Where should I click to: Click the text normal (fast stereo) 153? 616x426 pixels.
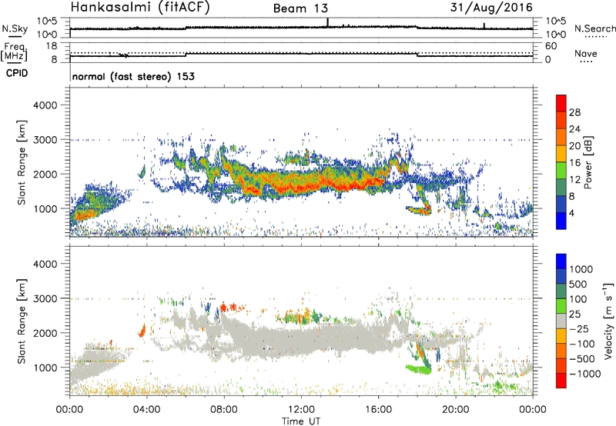(x=133, y=76)
